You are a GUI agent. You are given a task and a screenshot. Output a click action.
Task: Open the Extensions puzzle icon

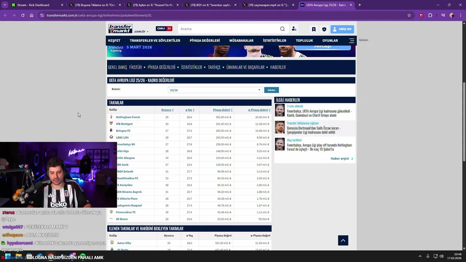pyautogui.click(x=430, y=15)
